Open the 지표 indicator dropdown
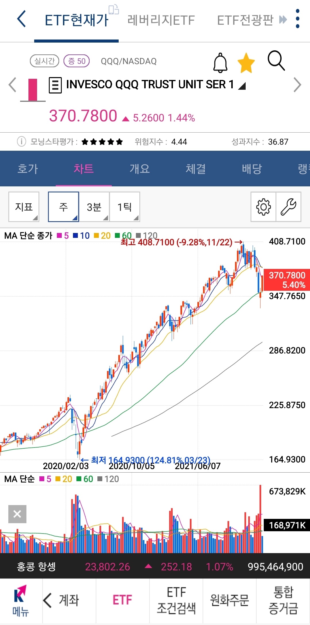 [24, 207]
